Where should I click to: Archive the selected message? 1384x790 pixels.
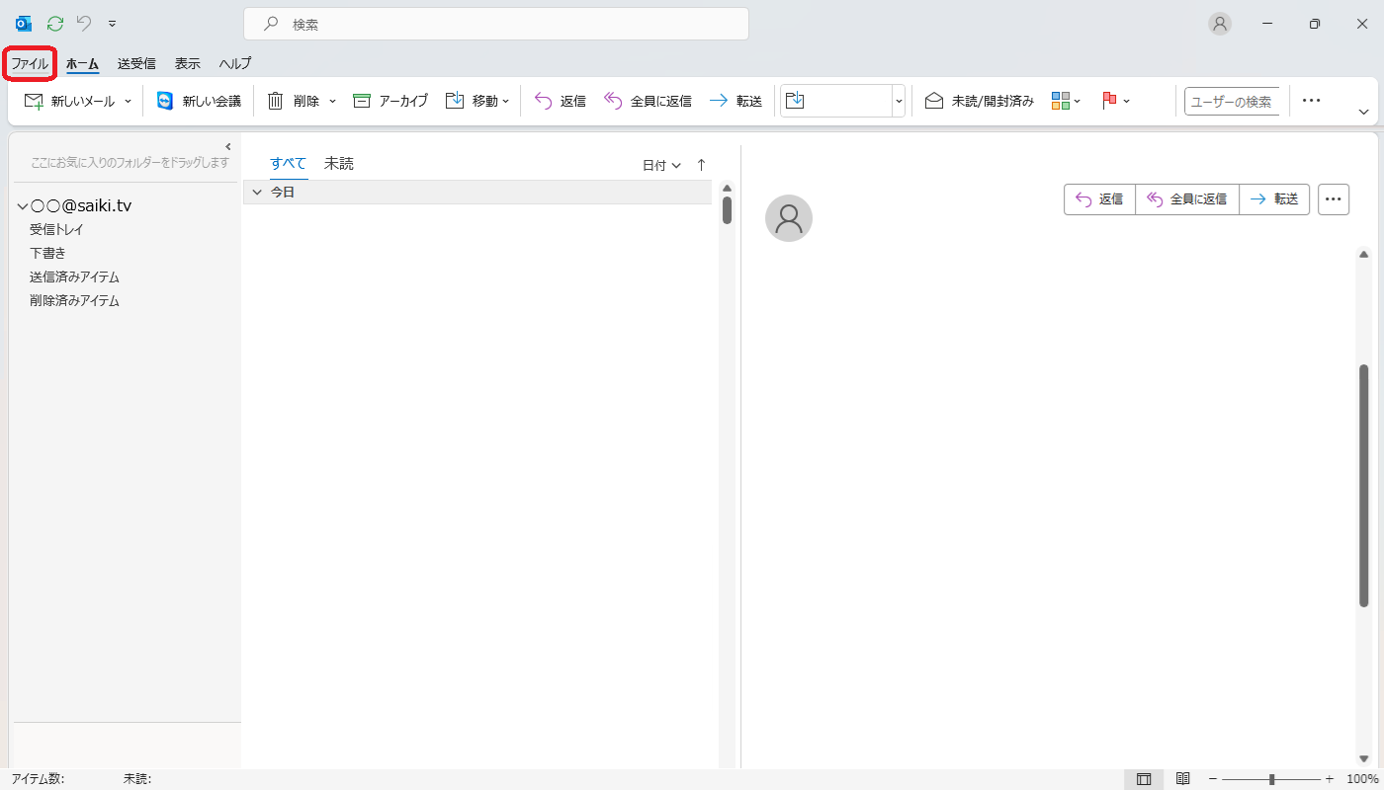coord(390,101)
